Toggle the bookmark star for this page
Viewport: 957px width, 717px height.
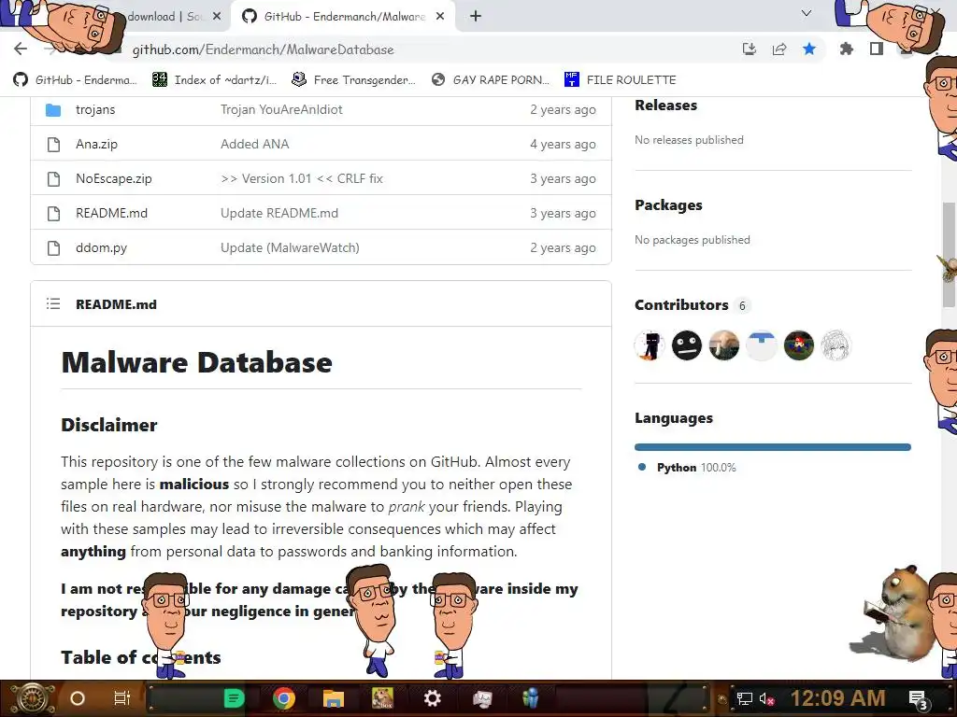(x=809, y=49)
